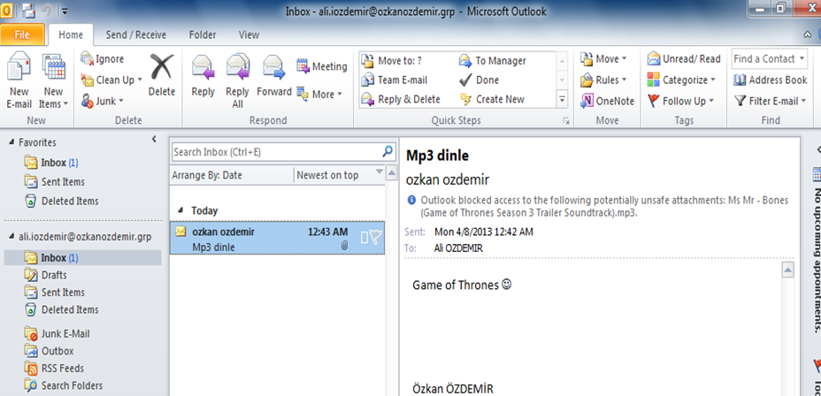The image size is (821, 396).
Task: Open the Address Book
Action: (771, 80)
